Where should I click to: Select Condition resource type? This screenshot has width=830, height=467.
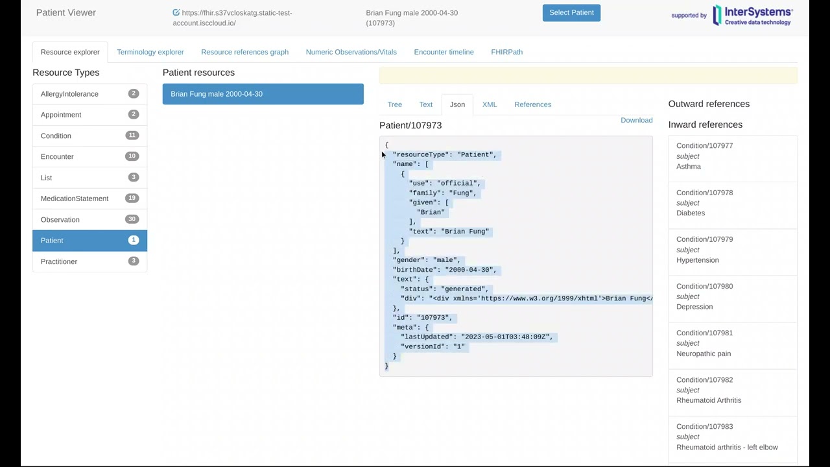(x=89, y=136)
